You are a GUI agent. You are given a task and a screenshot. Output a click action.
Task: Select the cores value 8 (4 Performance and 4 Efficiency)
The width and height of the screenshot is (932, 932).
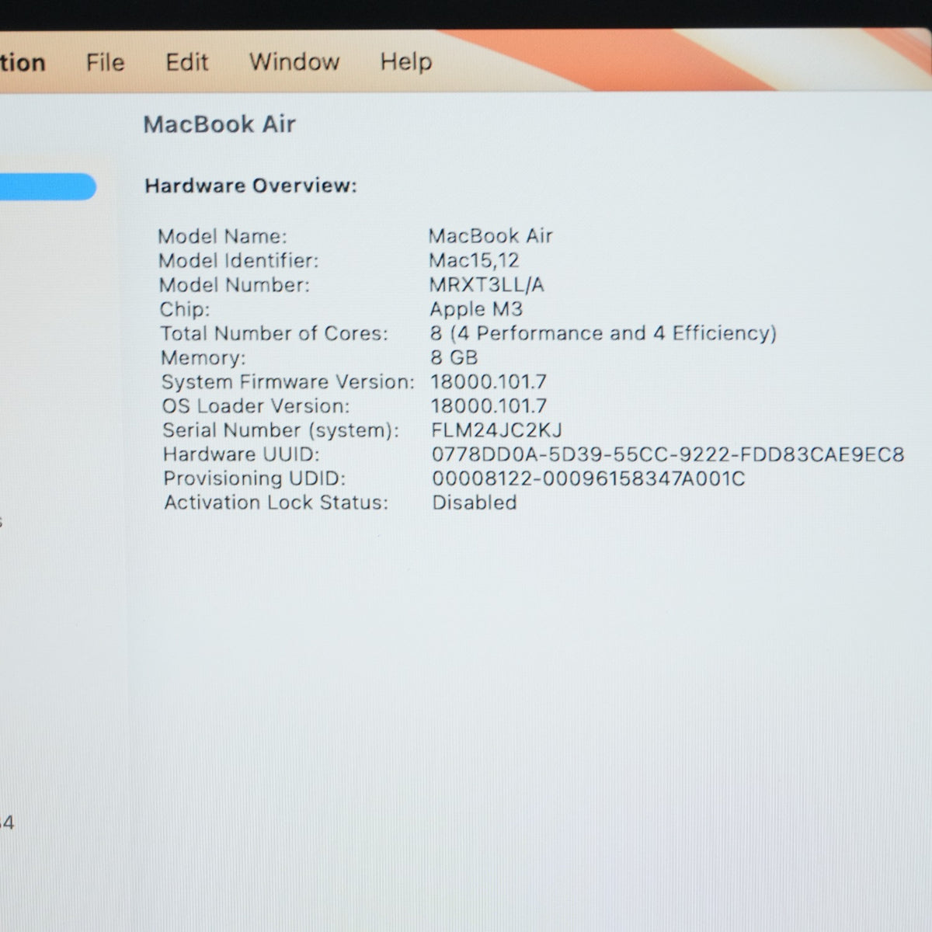click(603, 334)
